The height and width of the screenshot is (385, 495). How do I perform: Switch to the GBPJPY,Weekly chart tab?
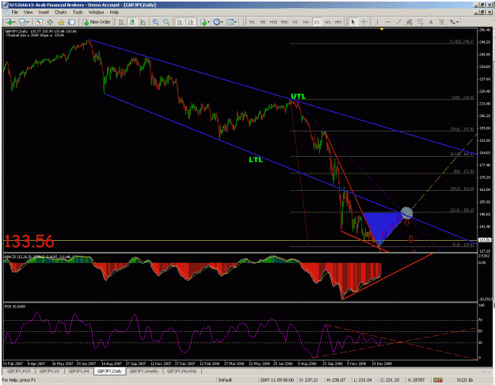(144, 372)
